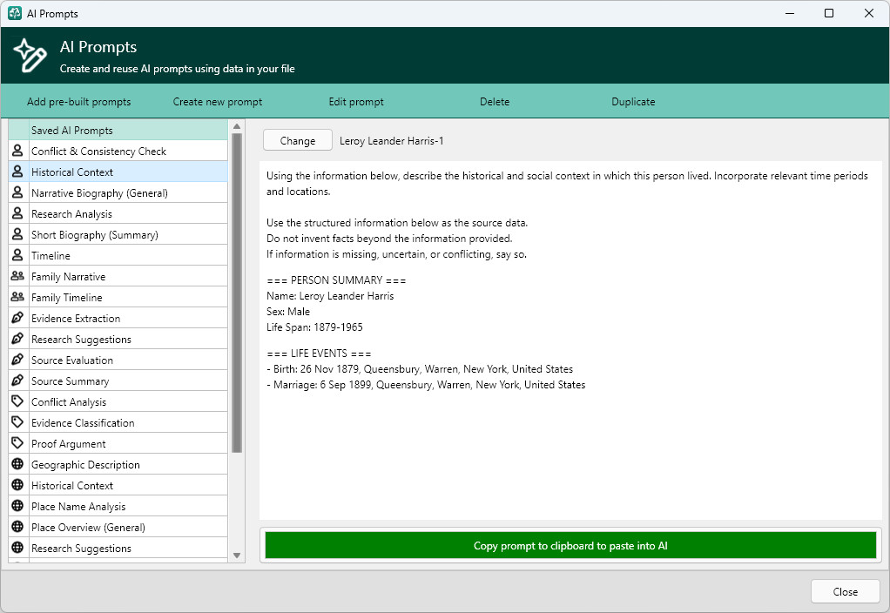Click the person icon beside Research Analysis
This screenshot has height=613, width=890.
coord(17,213)
